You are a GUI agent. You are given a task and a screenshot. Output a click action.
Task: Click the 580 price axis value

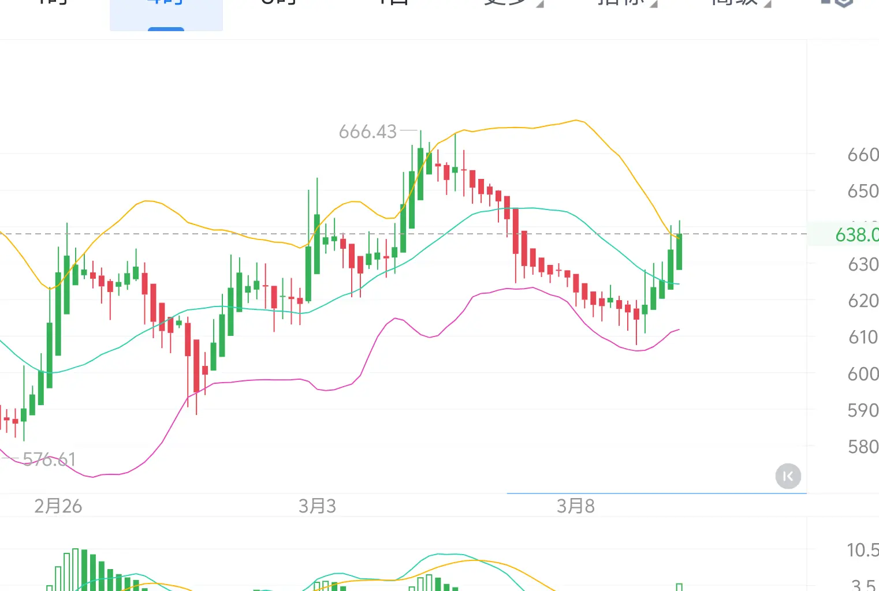tap(863, 447)
